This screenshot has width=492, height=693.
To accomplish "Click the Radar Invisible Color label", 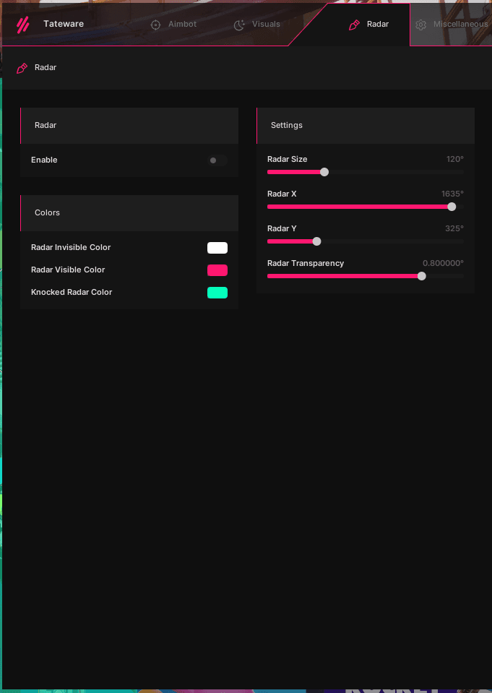I will 71,247.
